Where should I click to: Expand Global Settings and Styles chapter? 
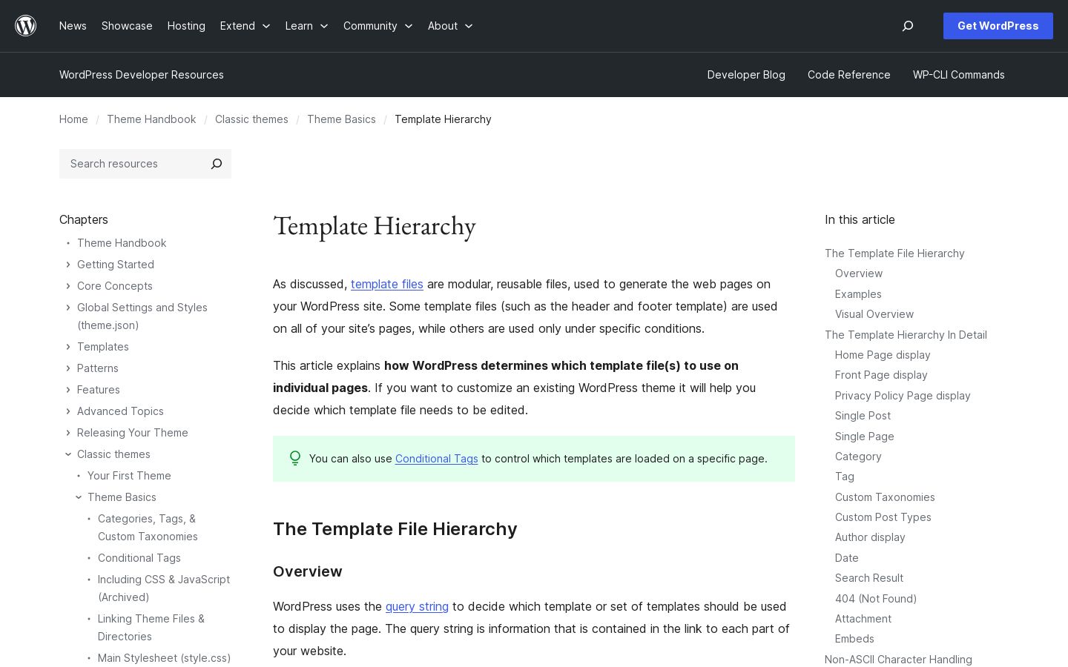(x=68, y=308)
